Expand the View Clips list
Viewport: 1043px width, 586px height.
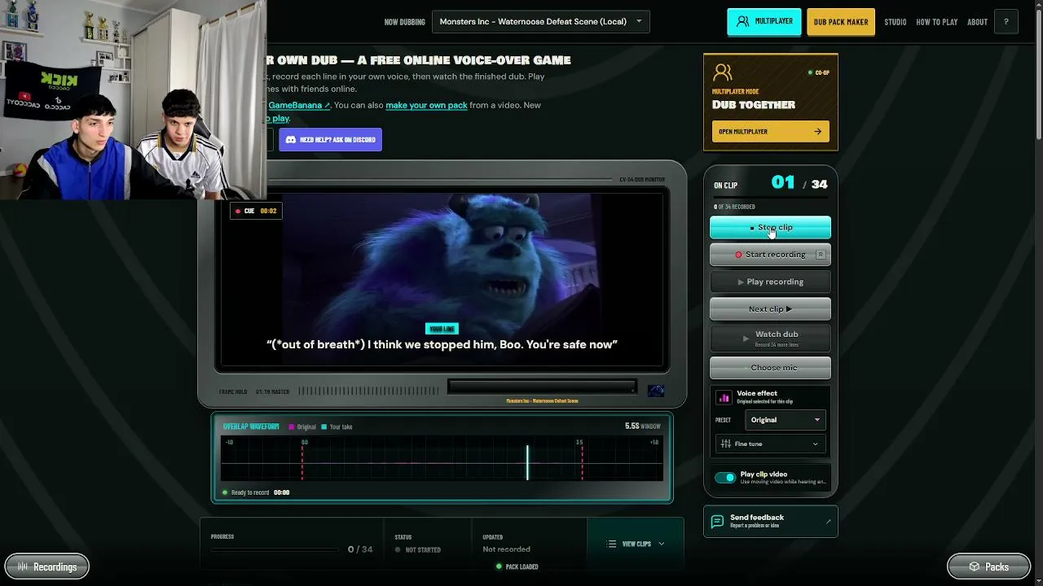636,544
